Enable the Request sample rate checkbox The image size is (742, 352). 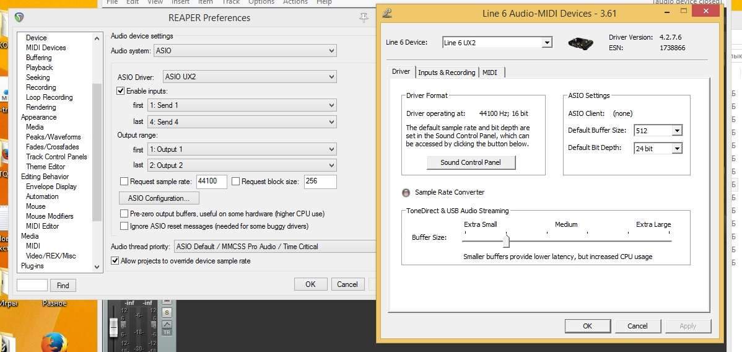point(124,182)
